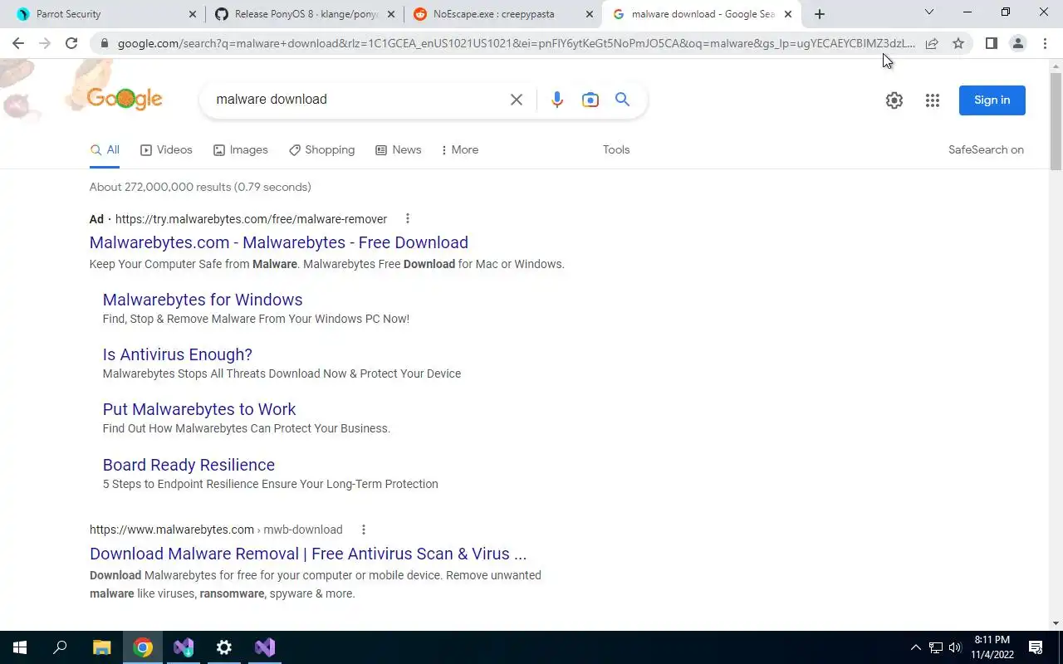This screenshot has height=664, width=1063.
Task: Open Windows taskbar search
Action: click(x=60, y=647)
